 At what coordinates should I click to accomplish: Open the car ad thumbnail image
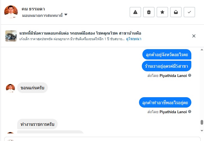point(11,36)
